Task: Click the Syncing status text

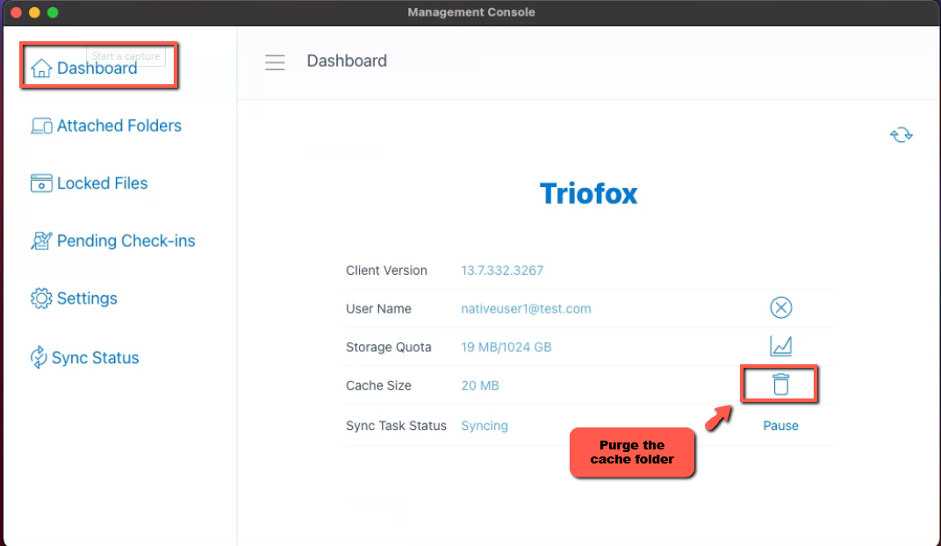Action: [485, 426]
